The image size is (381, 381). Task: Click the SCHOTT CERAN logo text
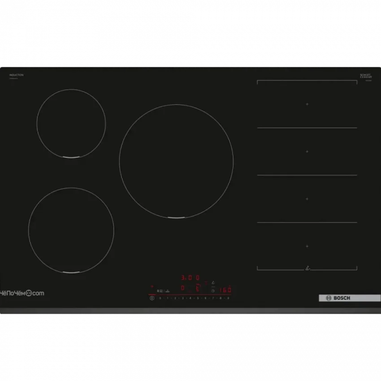366,76
